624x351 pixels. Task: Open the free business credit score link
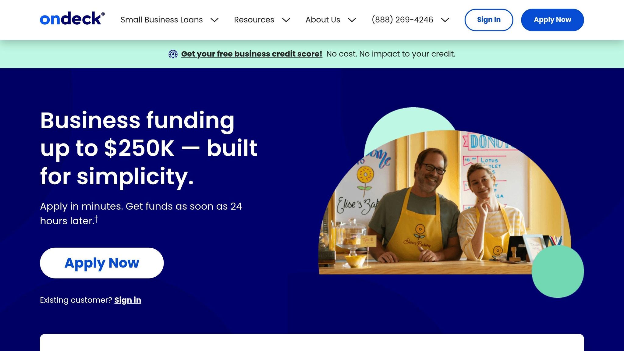point(252,54)
